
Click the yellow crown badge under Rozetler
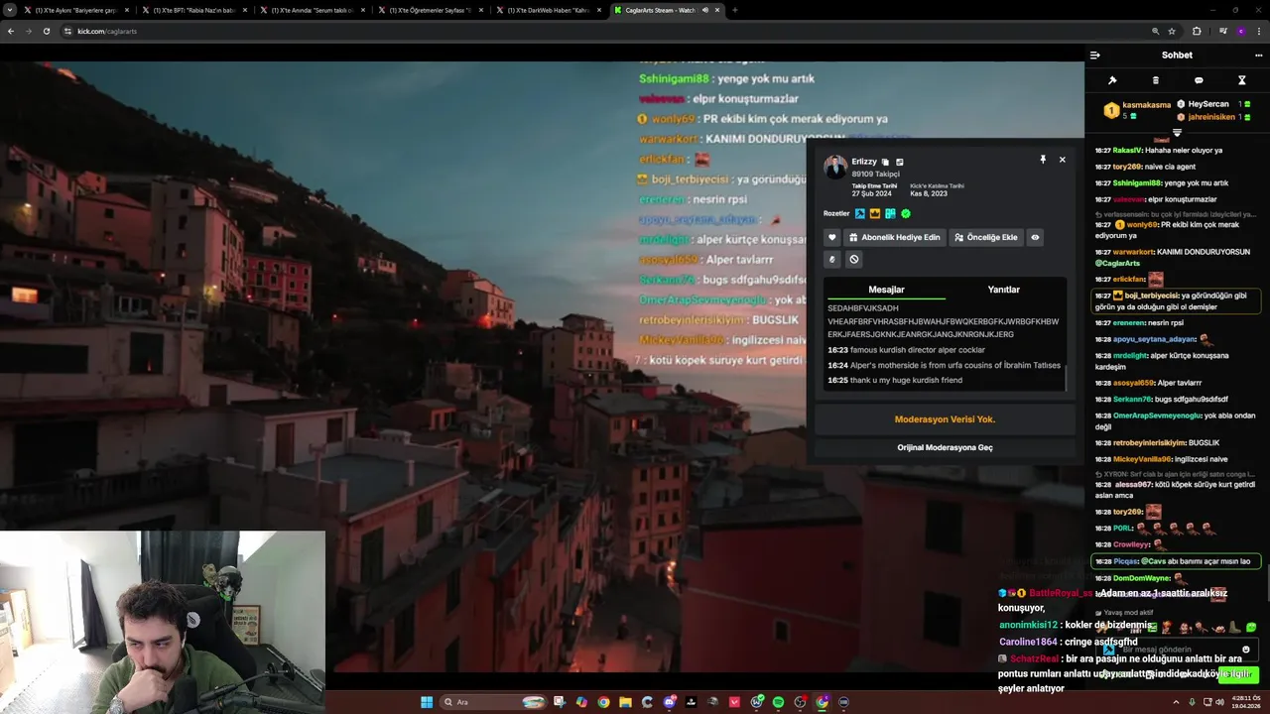pos(875,213)
